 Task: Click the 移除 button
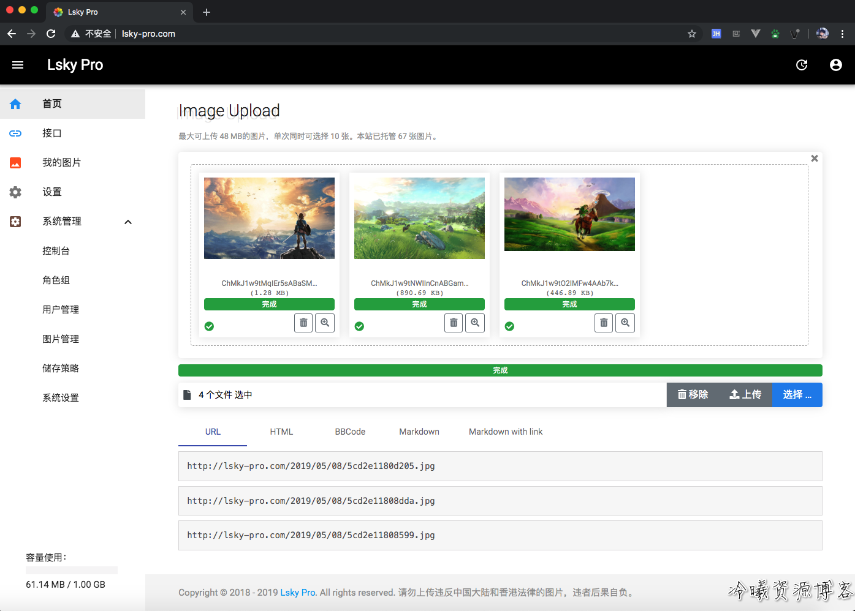pos(693,395)
